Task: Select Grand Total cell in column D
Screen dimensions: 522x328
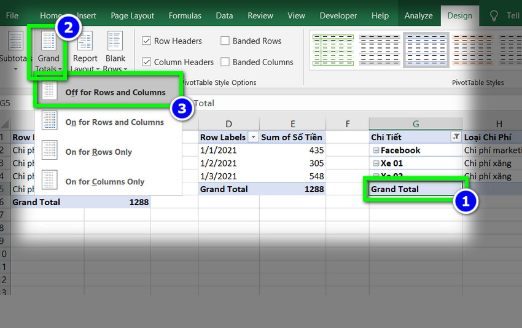Action: [228, 189]
